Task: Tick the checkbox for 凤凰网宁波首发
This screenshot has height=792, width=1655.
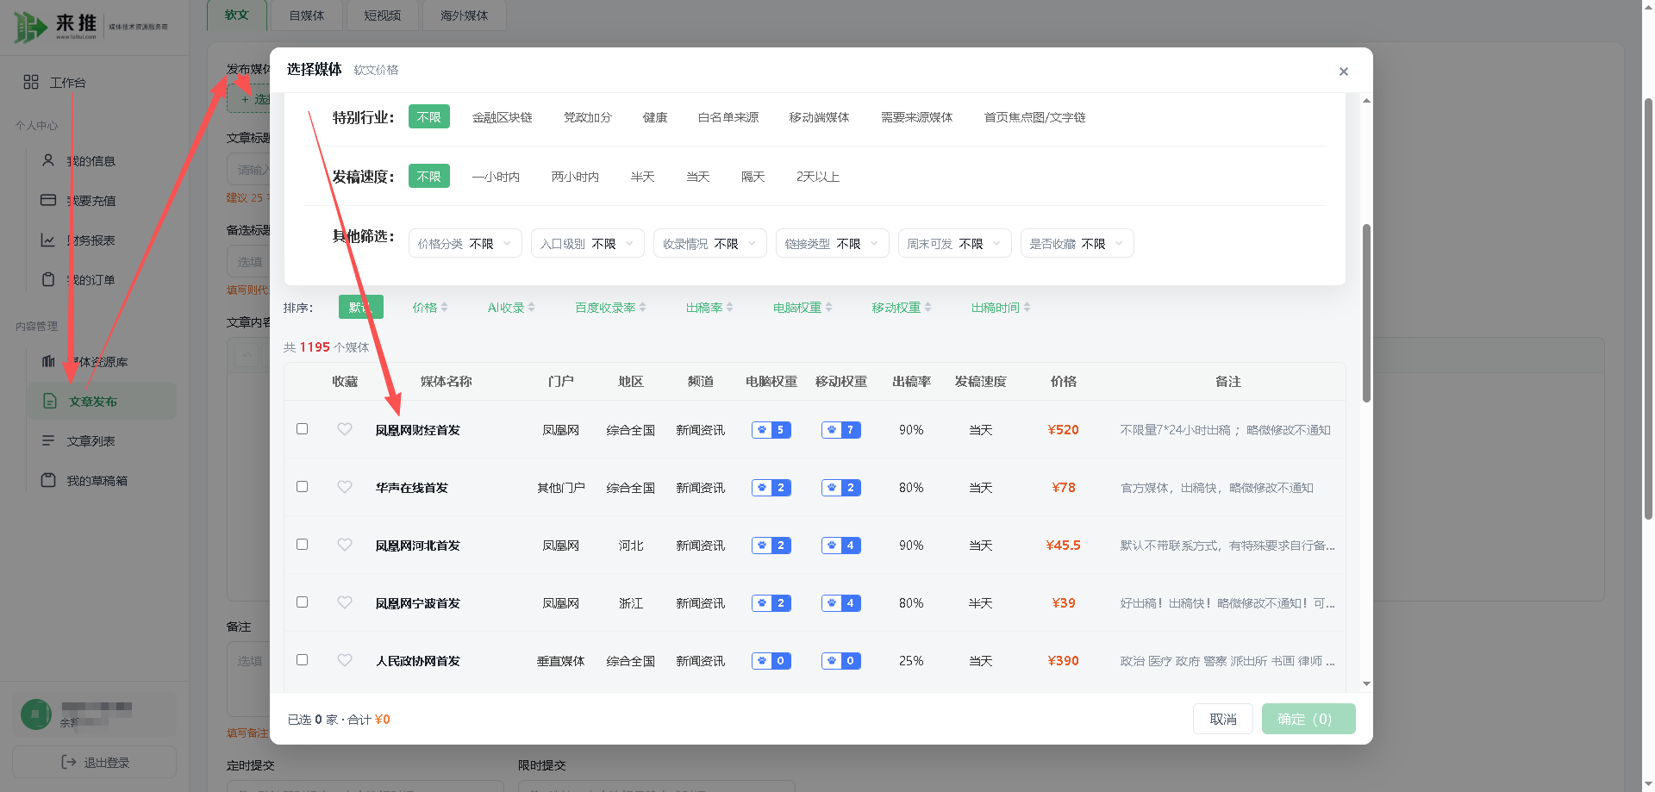Action: tap(302, 602)
